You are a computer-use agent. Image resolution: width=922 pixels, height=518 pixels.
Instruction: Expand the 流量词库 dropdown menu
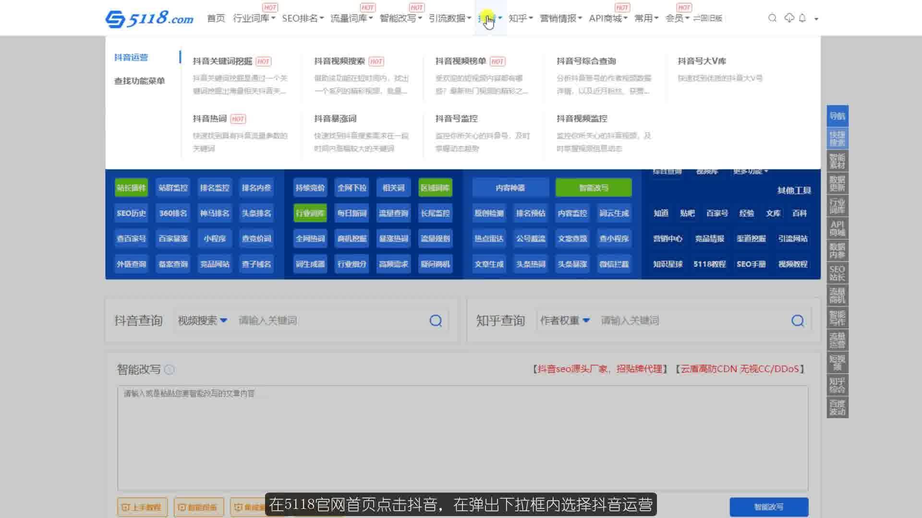(352, 18)
